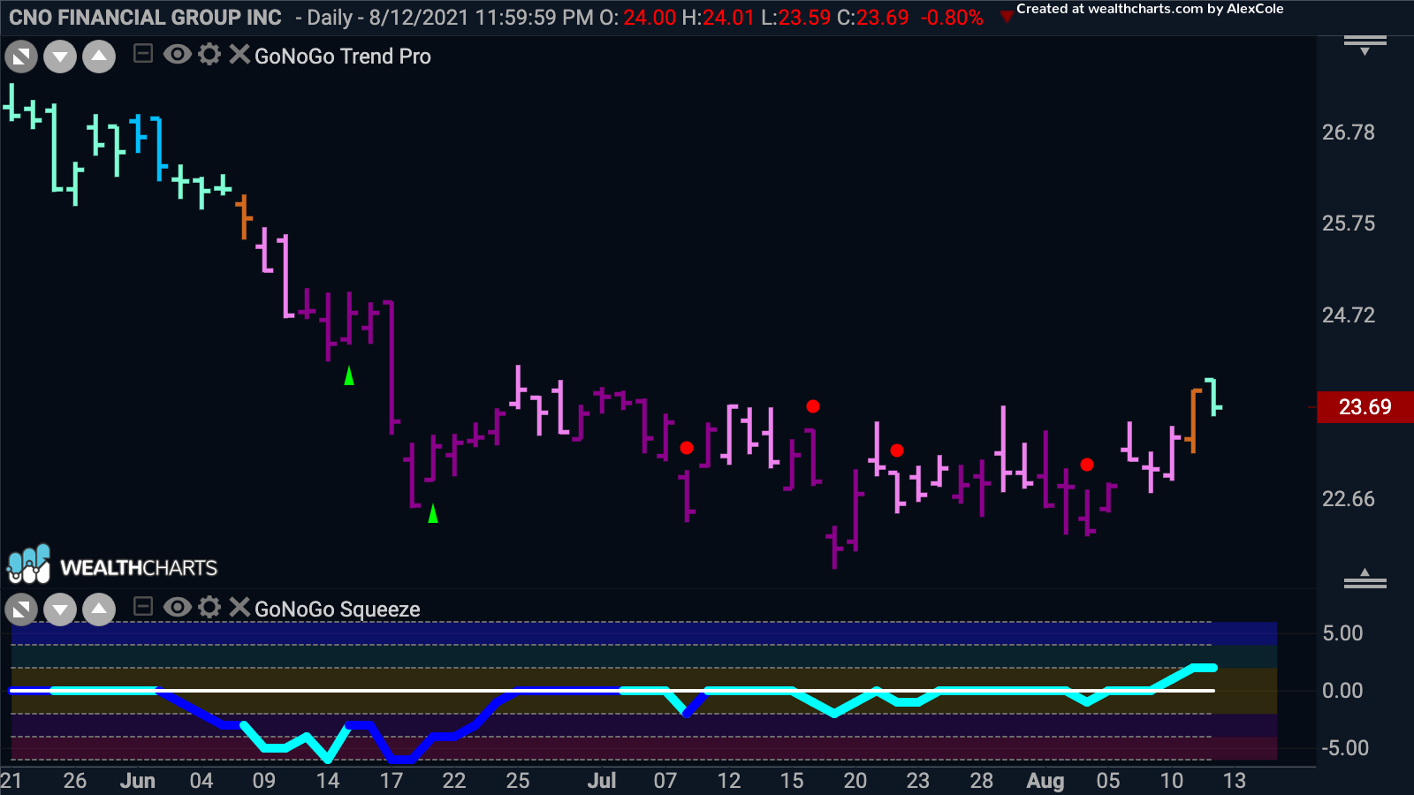Screen dimensions: 1414x795
Task: Click the red dot signal near Jul 07
Action: [687, 448]
